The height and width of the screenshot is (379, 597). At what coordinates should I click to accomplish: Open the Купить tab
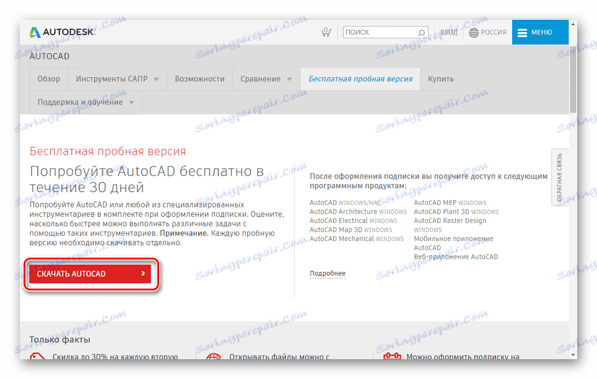click(440, 79)
